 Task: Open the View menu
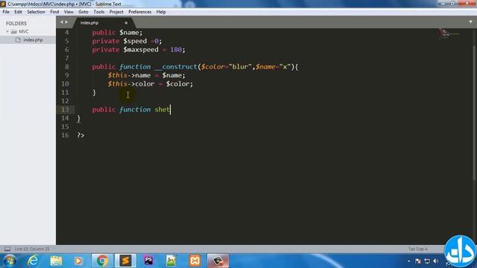pyautogui.click(x=69, y=12)
